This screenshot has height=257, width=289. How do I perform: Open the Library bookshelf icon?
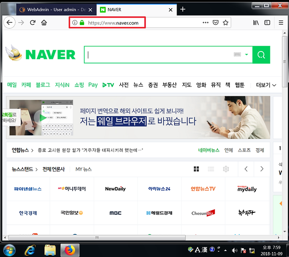click(256, 22)
